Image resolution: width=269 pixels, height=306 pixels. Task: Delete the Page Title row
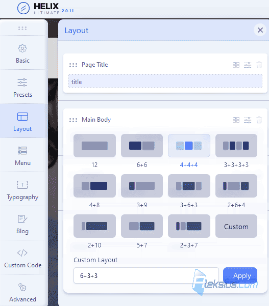[x=259, y=65]
